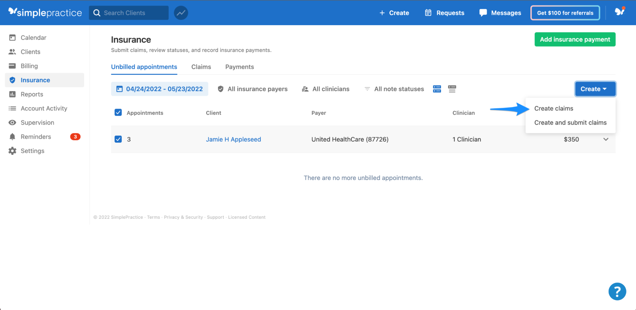The width and height of the screenshot is (636, 310).
Task: Expand the Jamie H Appleseed row chevron
Action: 606,139
